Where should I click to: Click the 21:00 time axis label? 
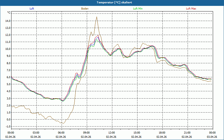[187, 132]
